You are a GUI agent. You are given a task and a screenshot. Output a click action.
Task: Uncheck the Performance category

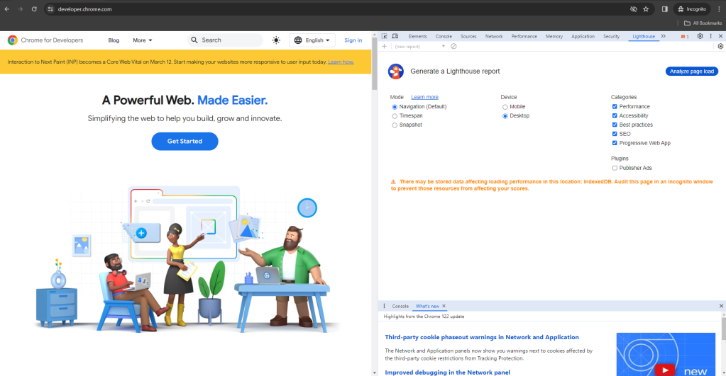pos(615,107)
